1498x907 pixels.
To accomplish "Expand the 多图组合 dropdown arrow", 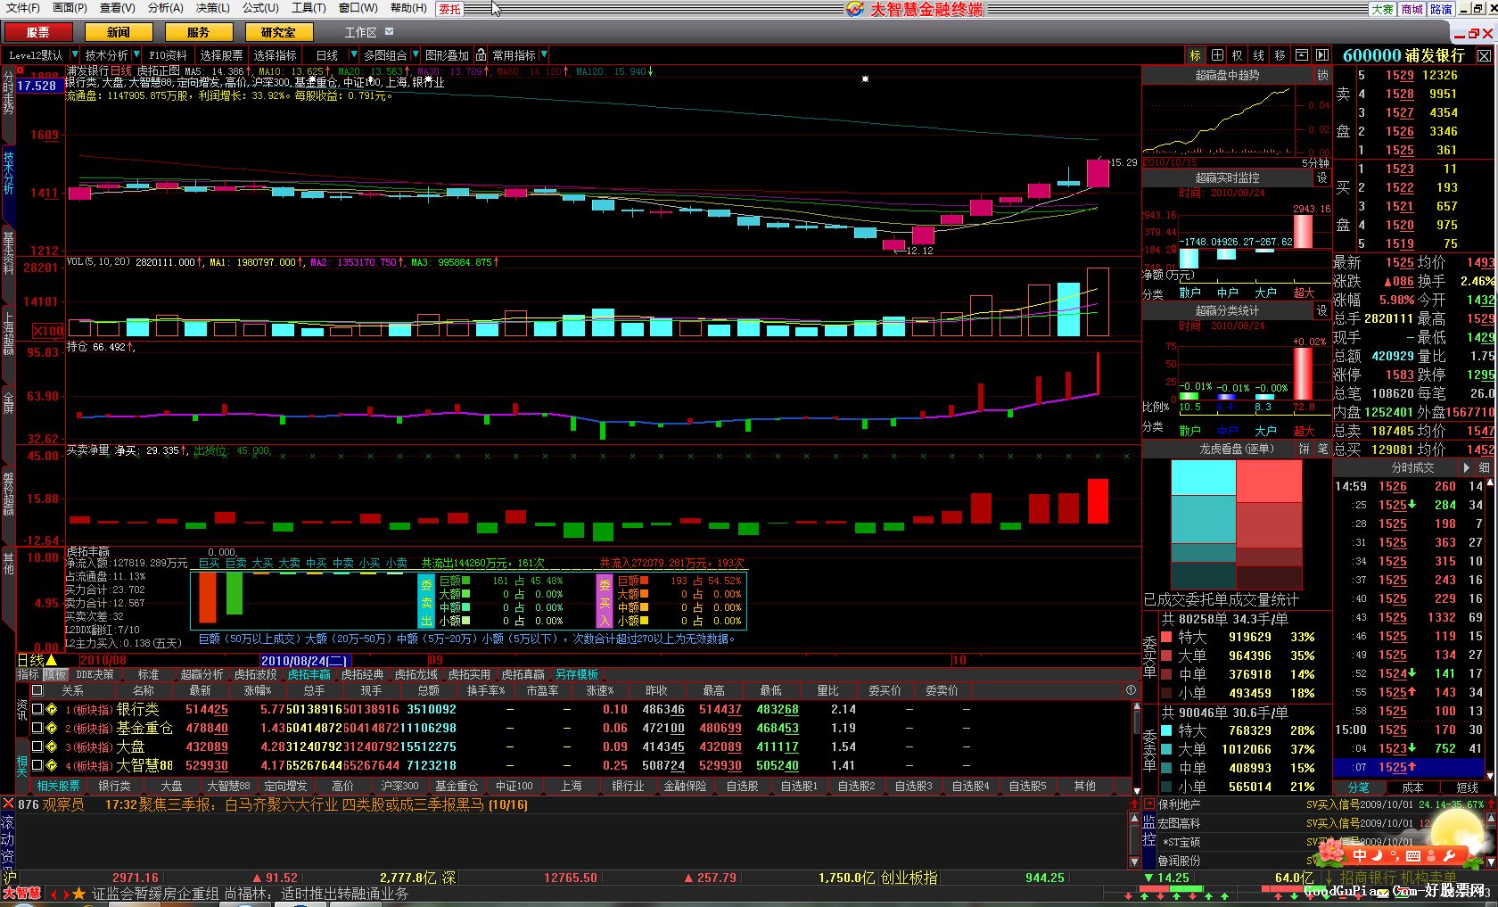I will point(416,55).
